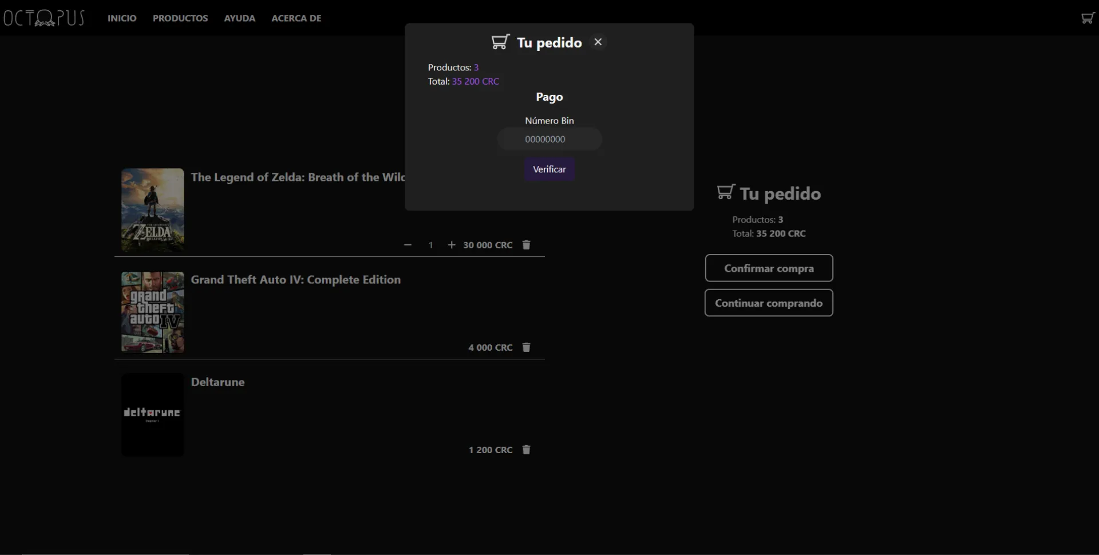This screenshot has width=1099, height=555.
Task: Click the Octopus logo
Action: pyautogui.click(x=44, y=18)
